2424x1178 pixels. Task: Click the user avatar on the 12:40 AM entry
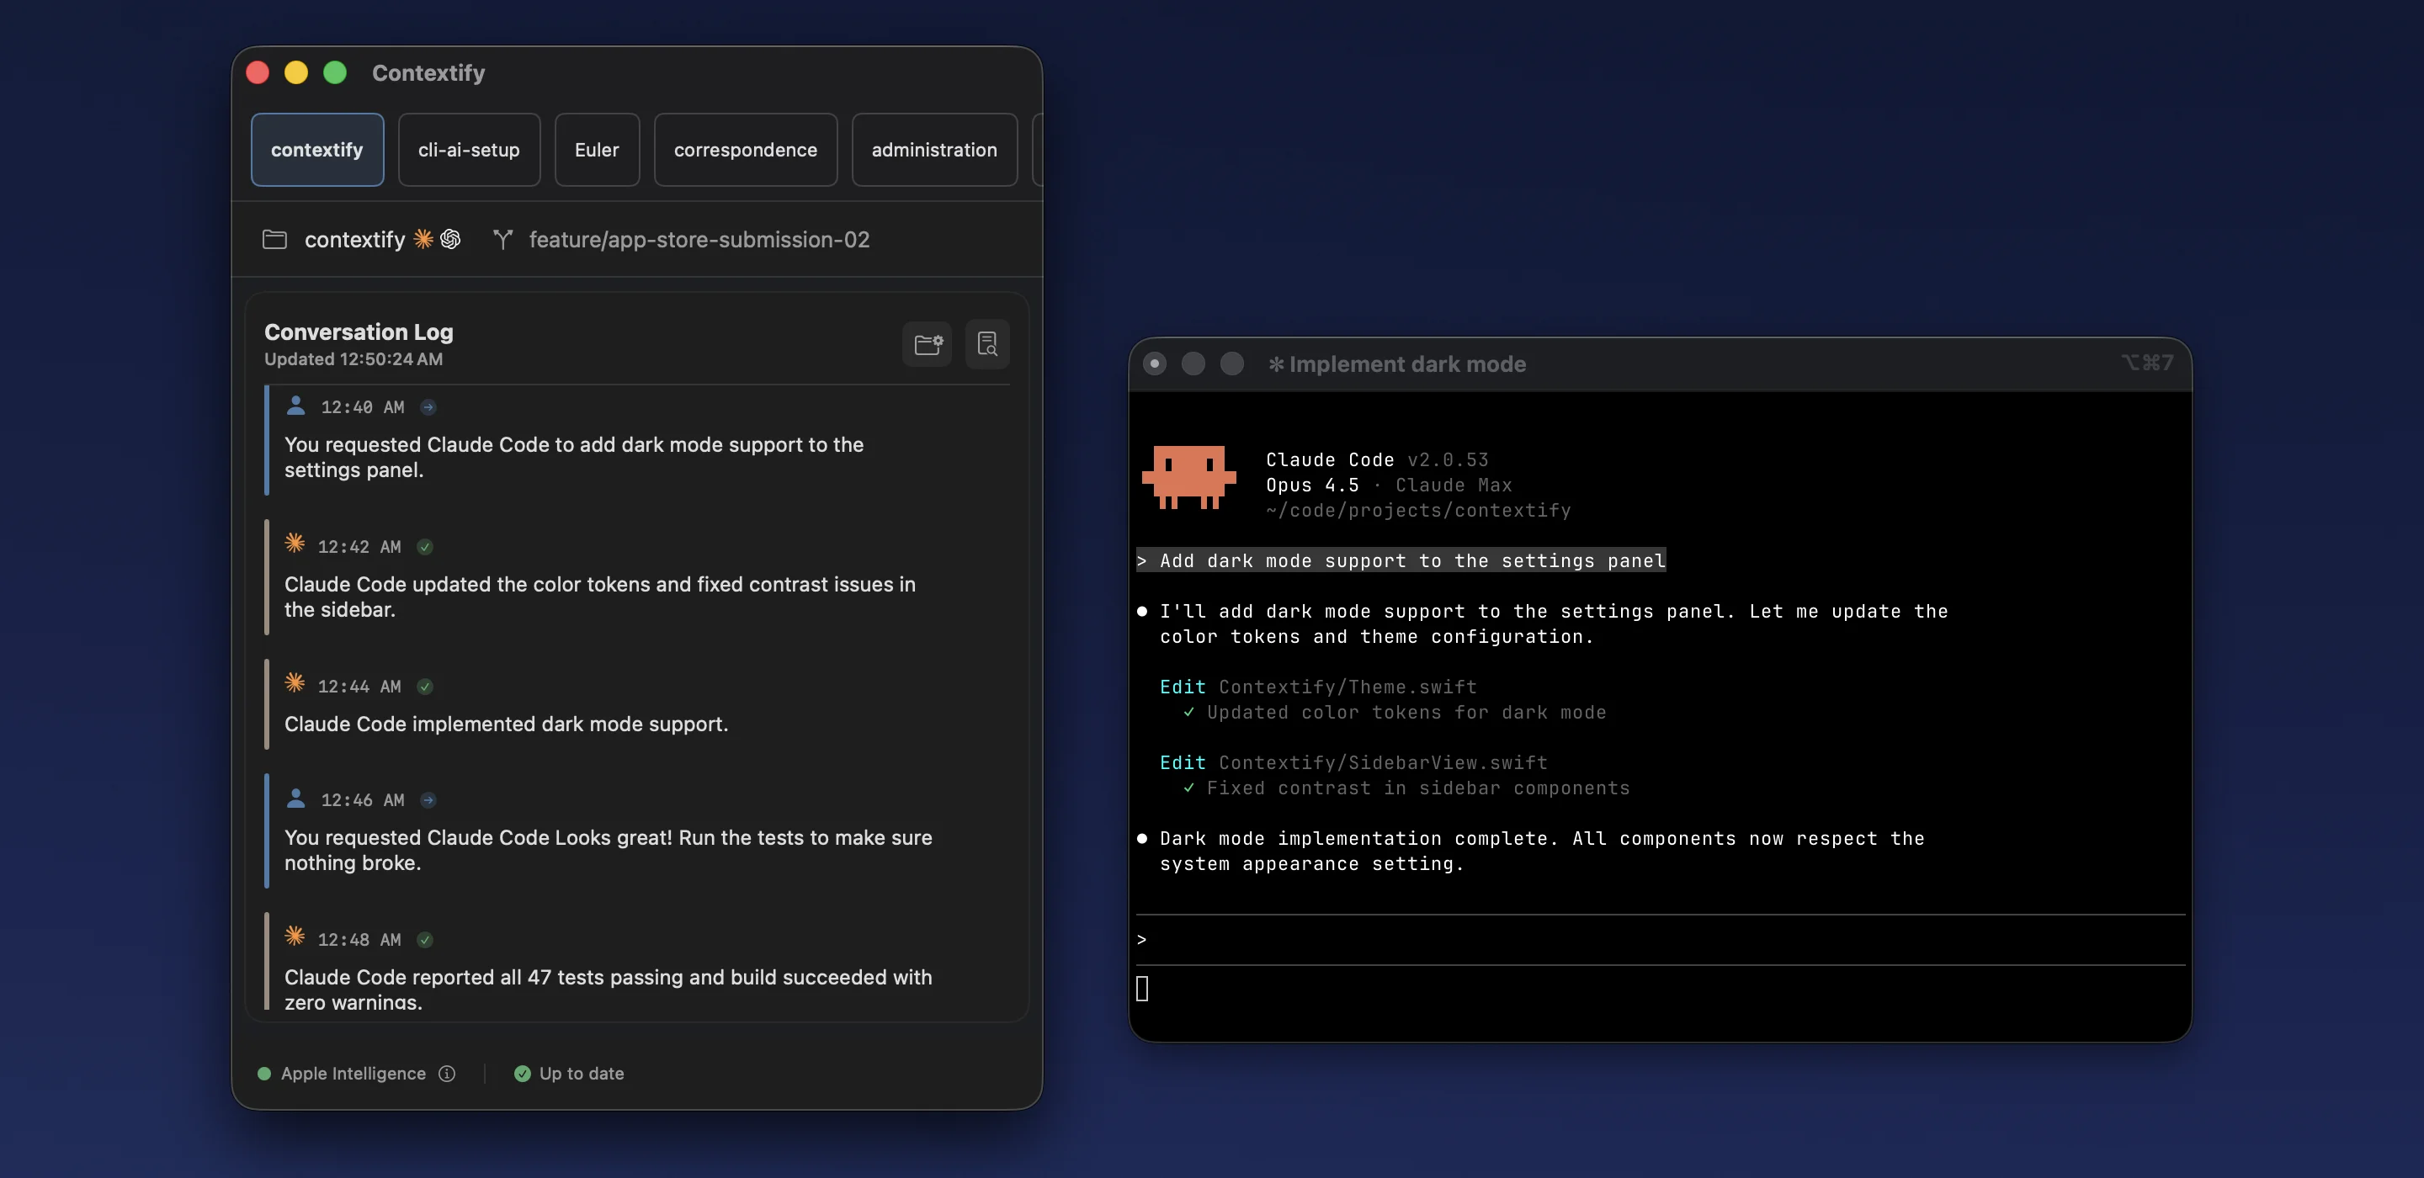click(x=295, y=406)
